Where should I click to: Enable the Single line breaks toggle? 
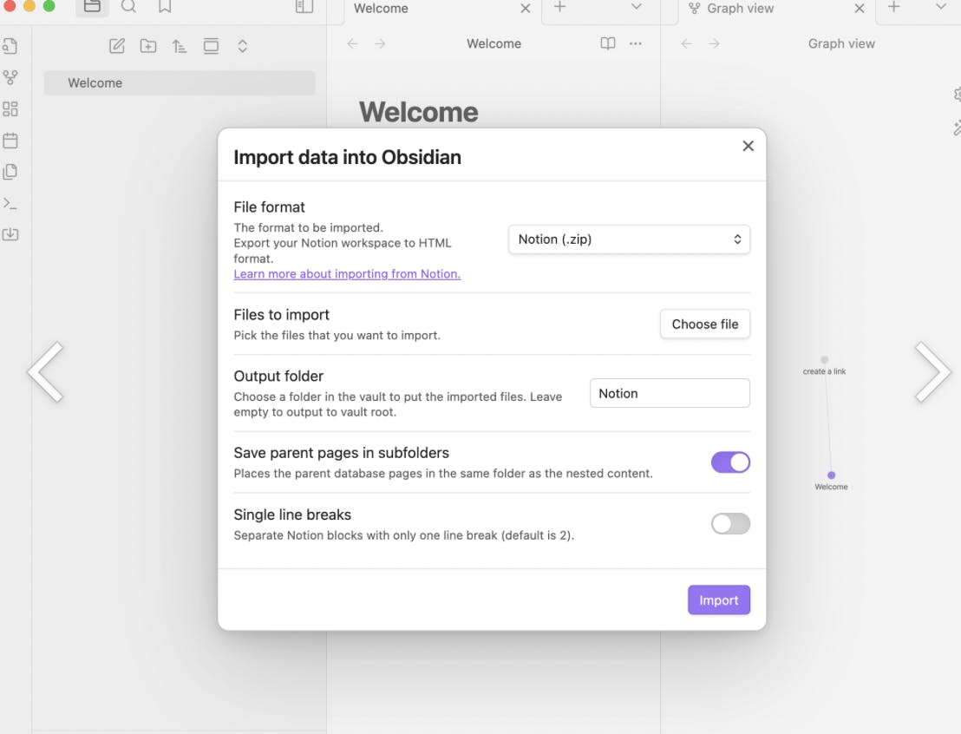click(x=730, y=524)
